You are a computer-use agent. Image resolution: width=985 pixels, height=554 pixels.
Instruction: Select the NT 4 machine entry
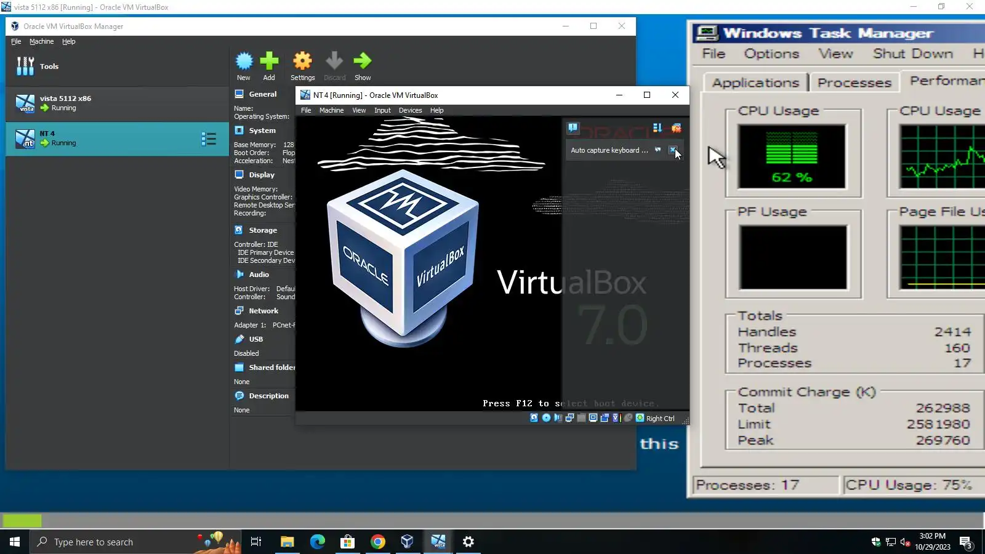[117, 138]
